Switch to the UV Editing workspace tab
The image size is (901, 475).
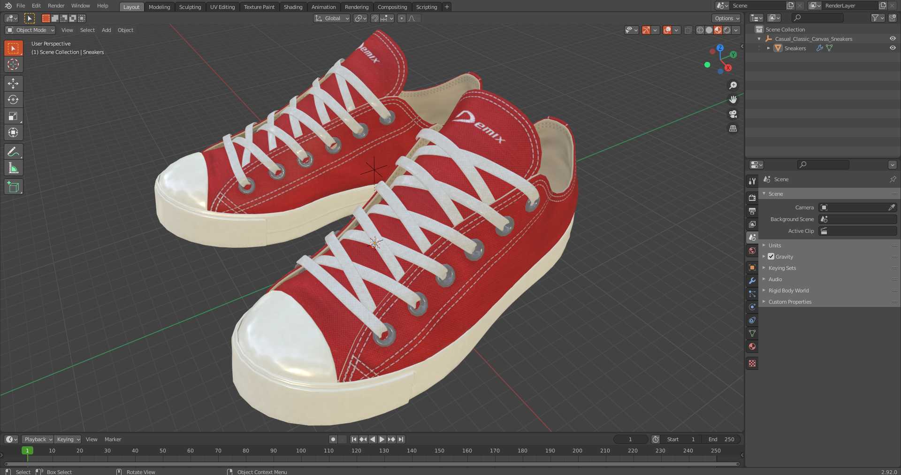coord(222,7)
